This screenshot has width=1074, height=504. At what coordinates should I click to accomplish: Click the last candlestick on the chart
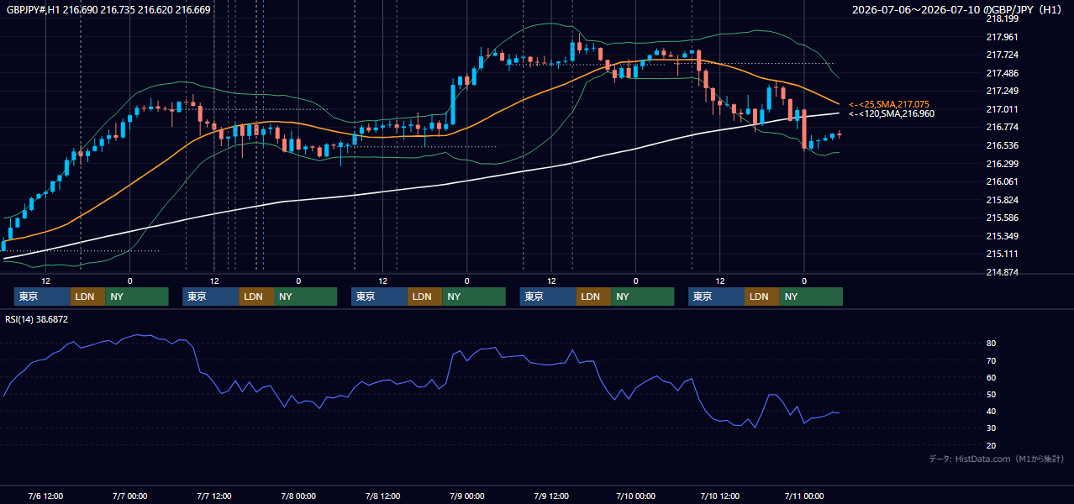tap(839, 134)
